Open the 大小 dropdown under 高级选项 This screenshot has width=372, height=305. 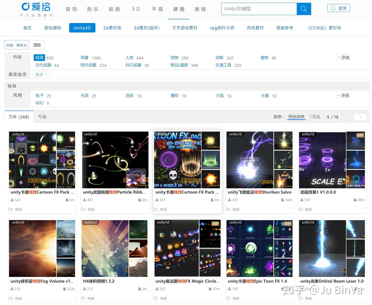[42, 74]
